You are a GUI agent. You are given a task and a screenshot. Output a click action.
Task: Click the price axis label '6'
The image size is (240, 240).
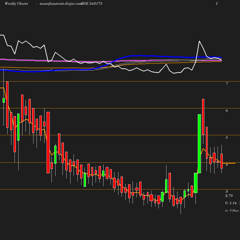click(227, 110)
